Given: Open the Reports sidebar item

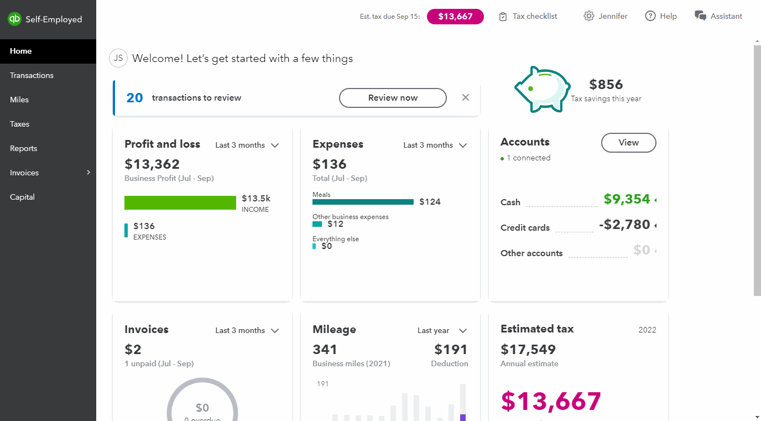Looking at the screenshot, I should [23, 148].
